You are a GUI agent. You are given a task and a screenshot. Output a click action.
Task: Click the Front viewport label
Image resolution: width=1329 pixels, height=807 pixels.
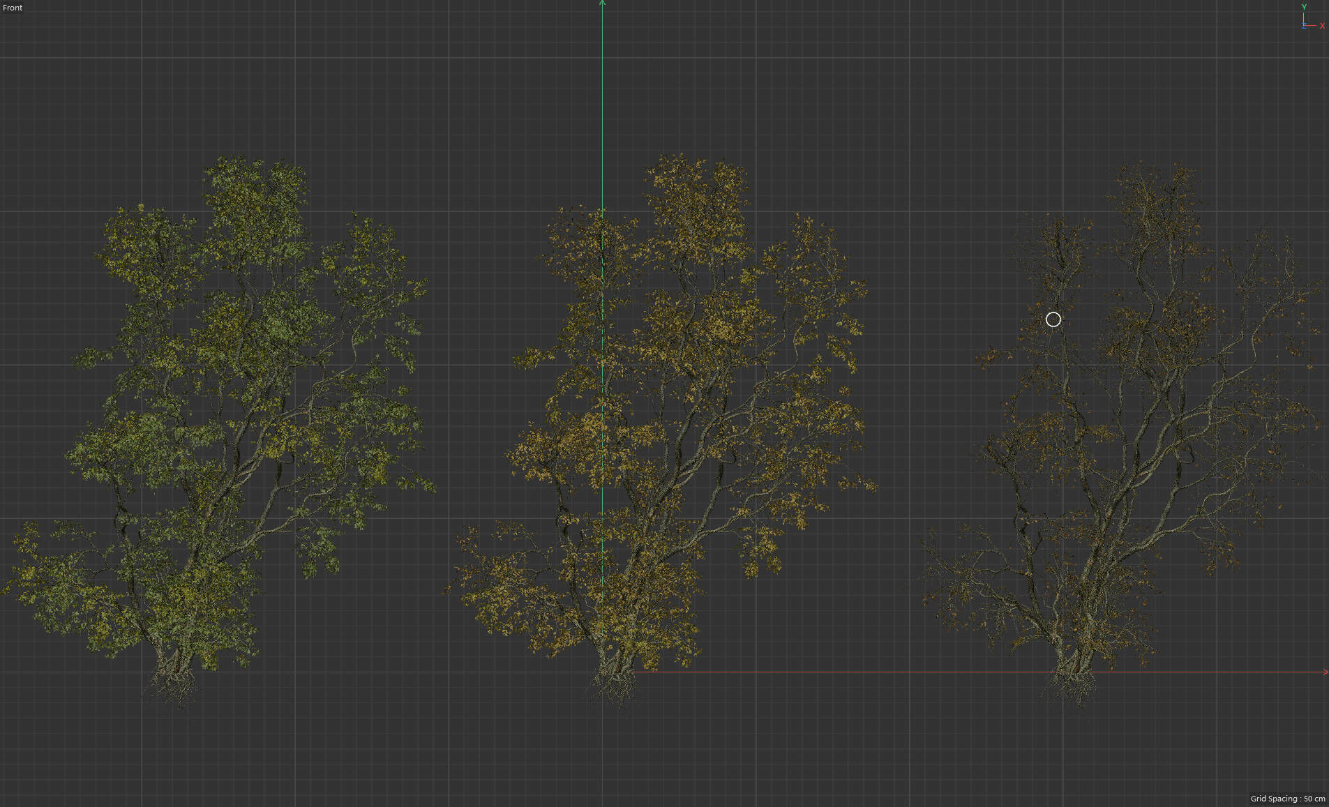pyautogui.click(x=13, y=8)
